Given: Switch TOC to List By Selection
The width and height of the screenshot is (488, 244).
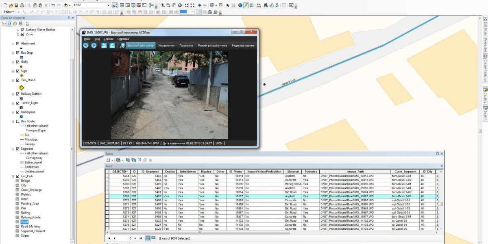Looking at the screenshot, I should (x=21, y=24).
